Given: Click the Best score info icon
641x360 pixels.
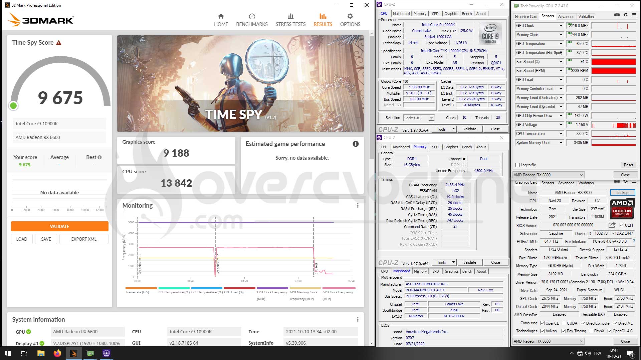Looking at the screenshot, I should 99,157.
